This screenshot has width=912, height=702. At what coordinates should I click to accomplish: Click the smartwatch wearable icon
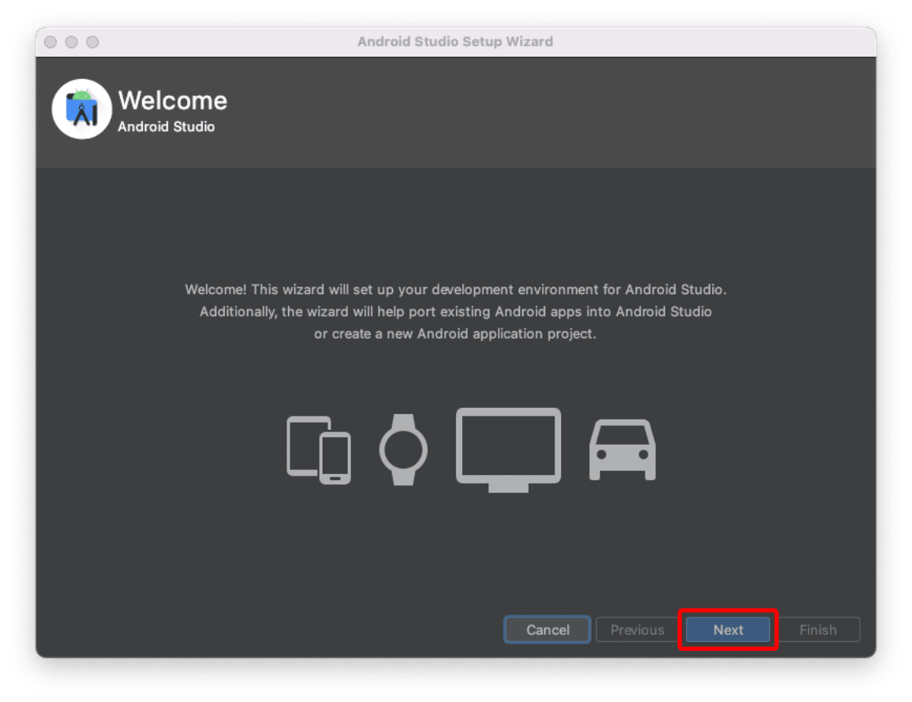click(x=403, y=450)
